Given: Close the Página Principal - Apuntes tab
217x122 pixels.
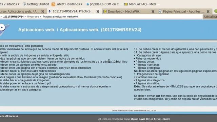Looking at the screenshot, I should pyautogui.click(x=208, y=12).
